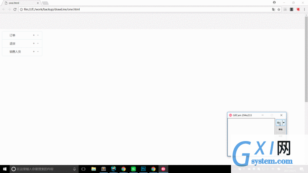Open the site information icon in the address bar
This screenshot has height=173, width=308.
pyautogui.click(x=21, y=9)
